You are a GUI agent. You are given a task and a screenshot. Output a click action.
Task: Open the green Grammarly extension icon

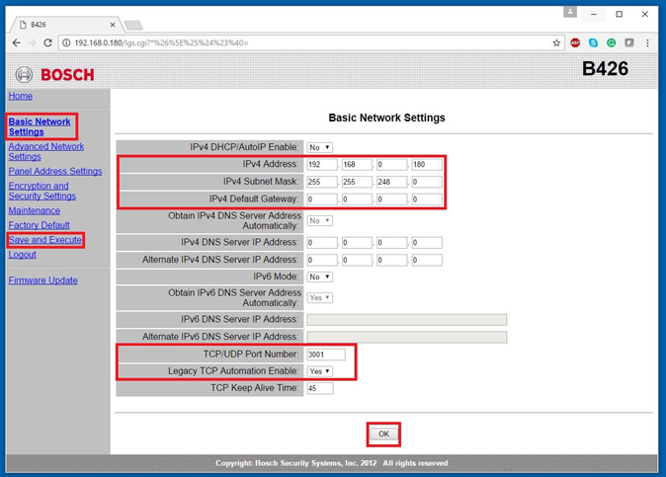[612, 42]
